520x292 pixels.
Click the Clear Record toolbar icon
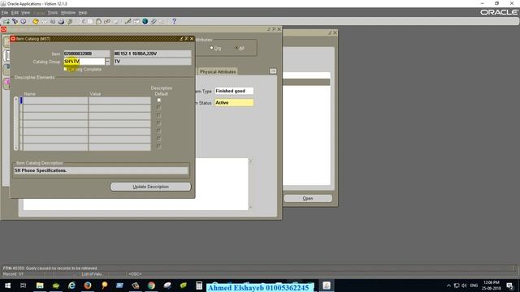107,22
